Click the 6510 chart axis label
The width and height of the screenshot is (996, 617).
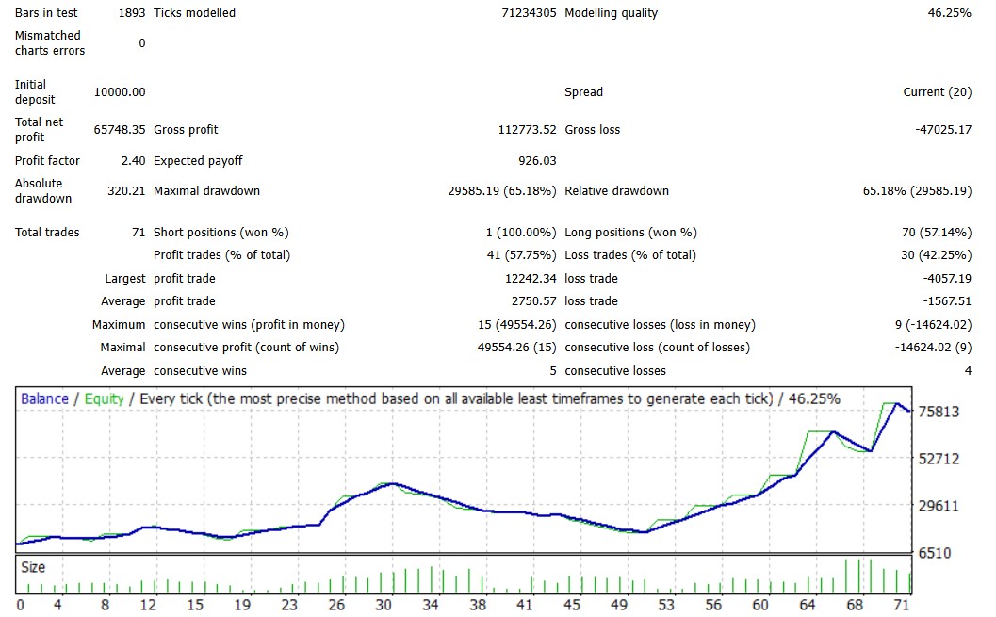point(935,553)
